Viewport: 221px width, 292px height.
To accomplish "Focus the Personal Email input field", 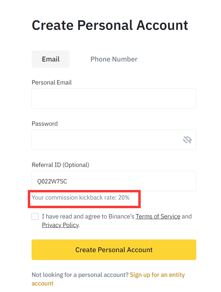I will [x=114, y=99].
